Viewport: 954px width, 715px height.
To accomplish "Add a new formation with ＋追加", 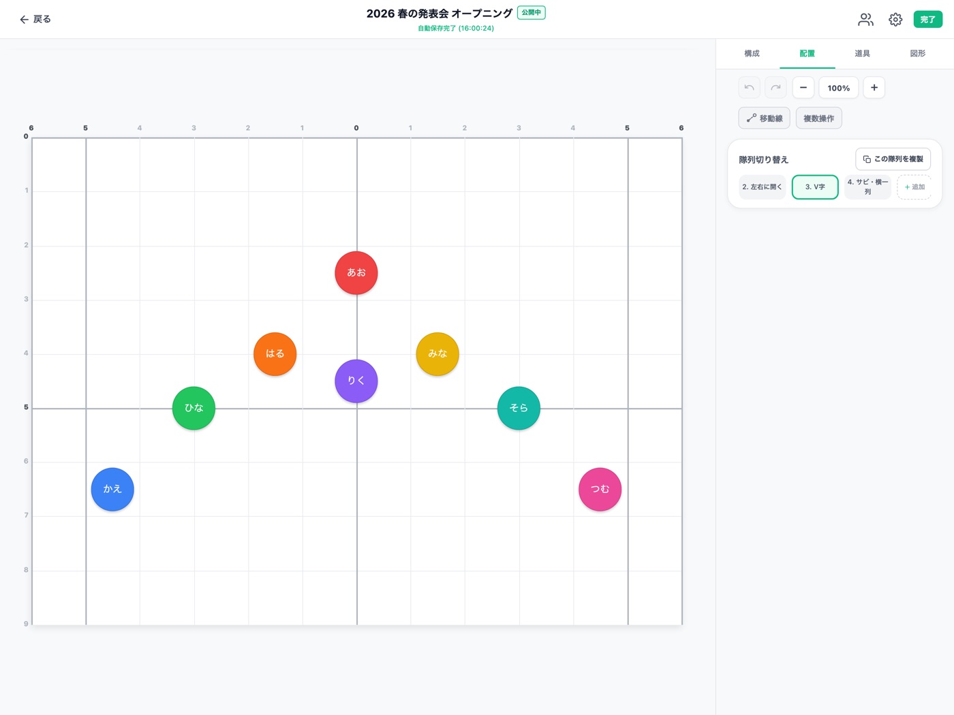I will coord(914,187).
